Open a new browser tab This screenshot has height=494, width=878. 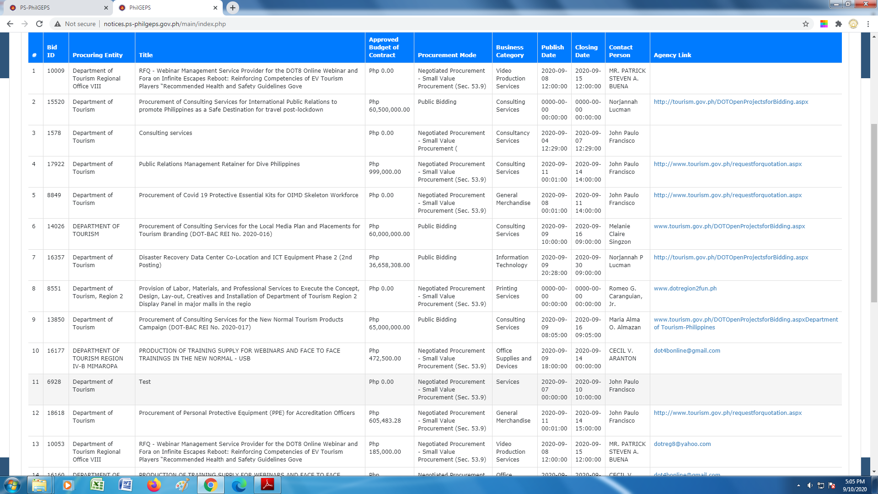233,7
